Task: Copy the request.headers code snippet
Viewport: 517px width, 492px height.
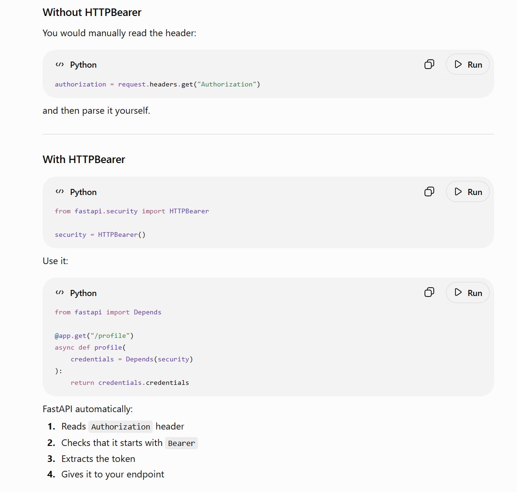Action: [x=429, y=64]
